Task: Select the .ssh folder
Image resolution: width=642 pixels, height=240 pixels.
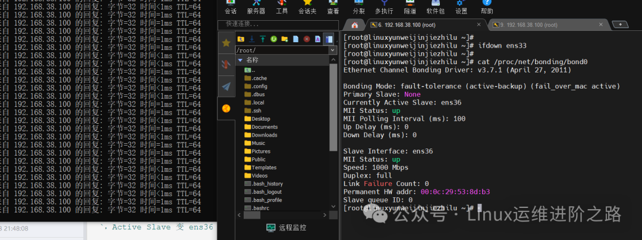Action: pos(253,111)
